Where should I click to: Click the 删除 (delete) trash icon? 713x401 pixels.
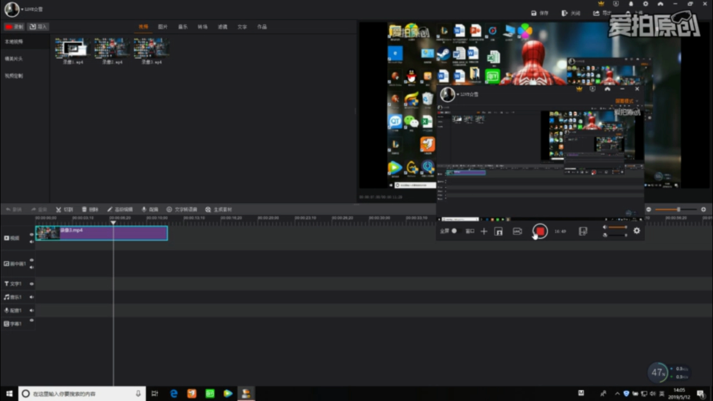click(x=90, y=209)
